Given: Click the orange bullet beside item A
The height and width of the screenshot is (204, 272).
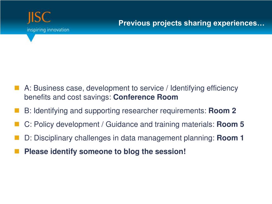Looking at the screenshot, I should pyautogui.click(x=17, y=88).
